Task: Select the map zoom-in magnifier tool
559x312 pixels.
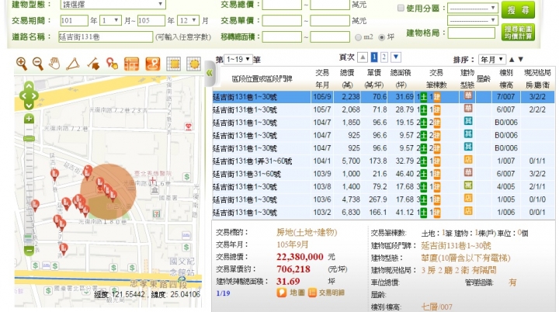Action: point(22,64)
